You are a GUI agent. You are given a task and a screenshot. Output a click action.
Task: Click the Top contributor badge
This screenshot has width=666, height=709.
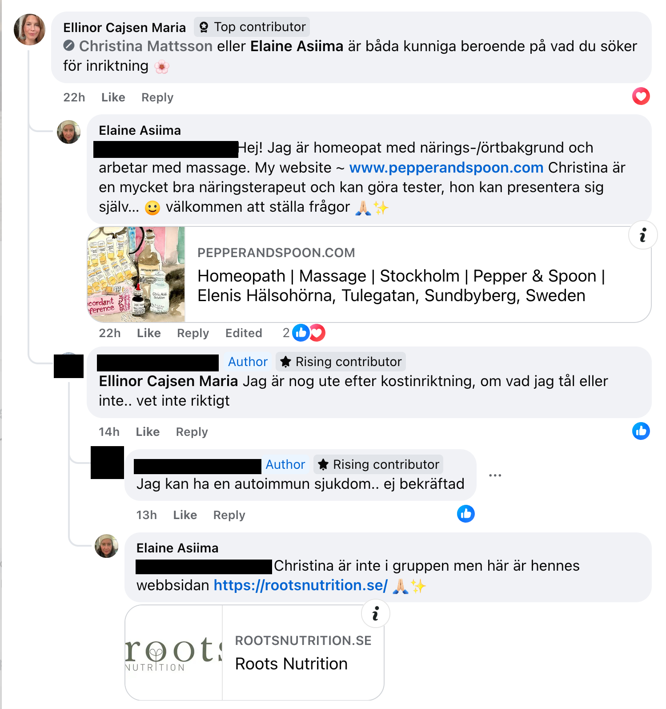[252, 27]
